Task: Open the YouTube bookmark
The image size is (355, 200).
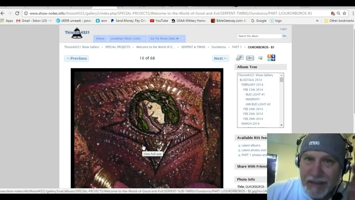Action: pyautogui.click(x=159, y=21)
